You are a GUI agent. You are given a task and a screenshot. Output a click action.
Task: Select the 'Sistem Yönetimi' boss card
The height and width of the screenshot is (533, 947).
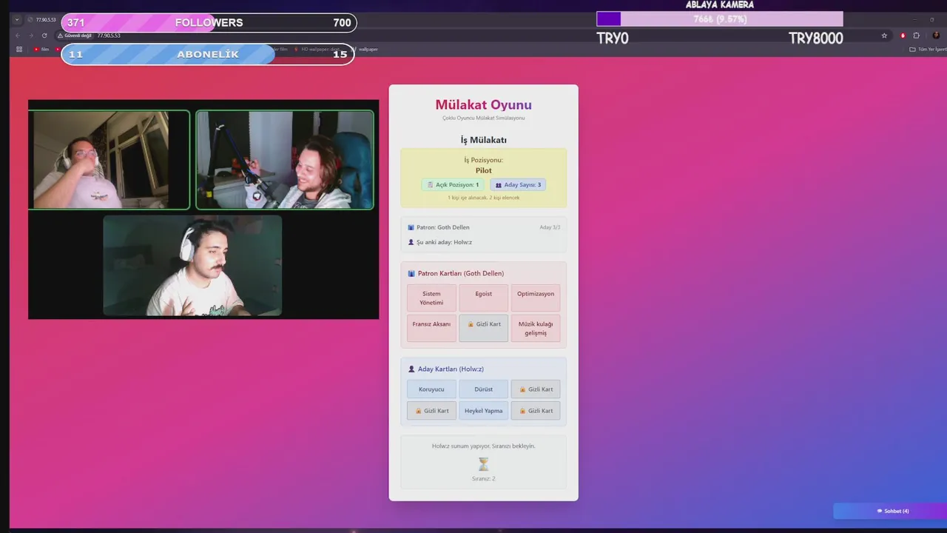pyautogui.click(x=431, y=298)
